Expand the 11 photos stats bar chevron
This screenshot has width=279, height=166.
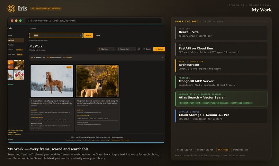tap(162, 58)
